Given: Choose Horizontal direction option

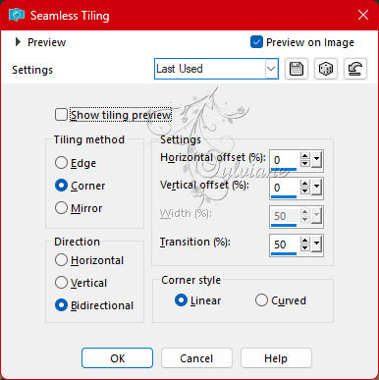Looking at the screenshot, I should (61, 260).
